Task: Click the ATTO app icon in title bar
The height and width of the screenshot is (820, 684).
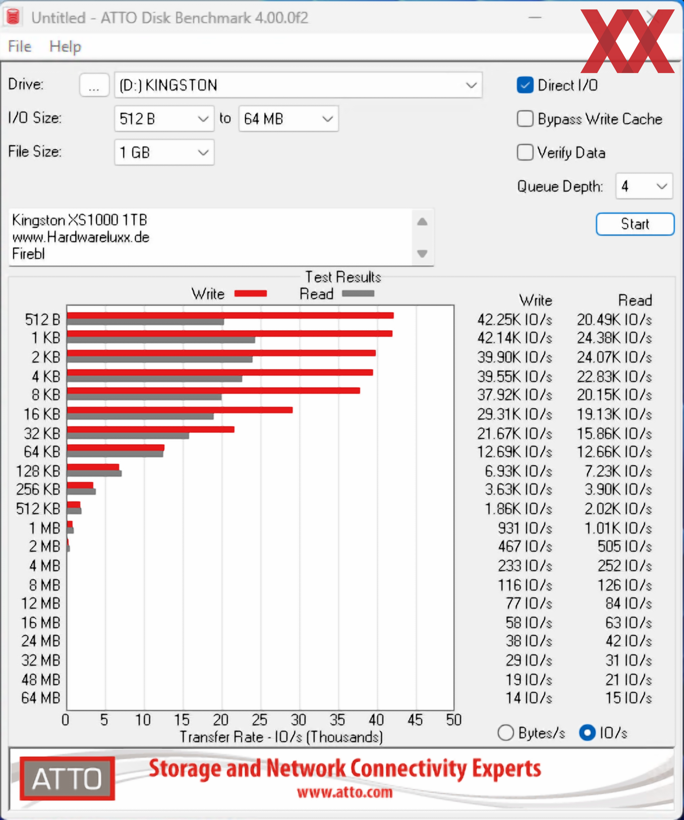Action: point(13,17)
